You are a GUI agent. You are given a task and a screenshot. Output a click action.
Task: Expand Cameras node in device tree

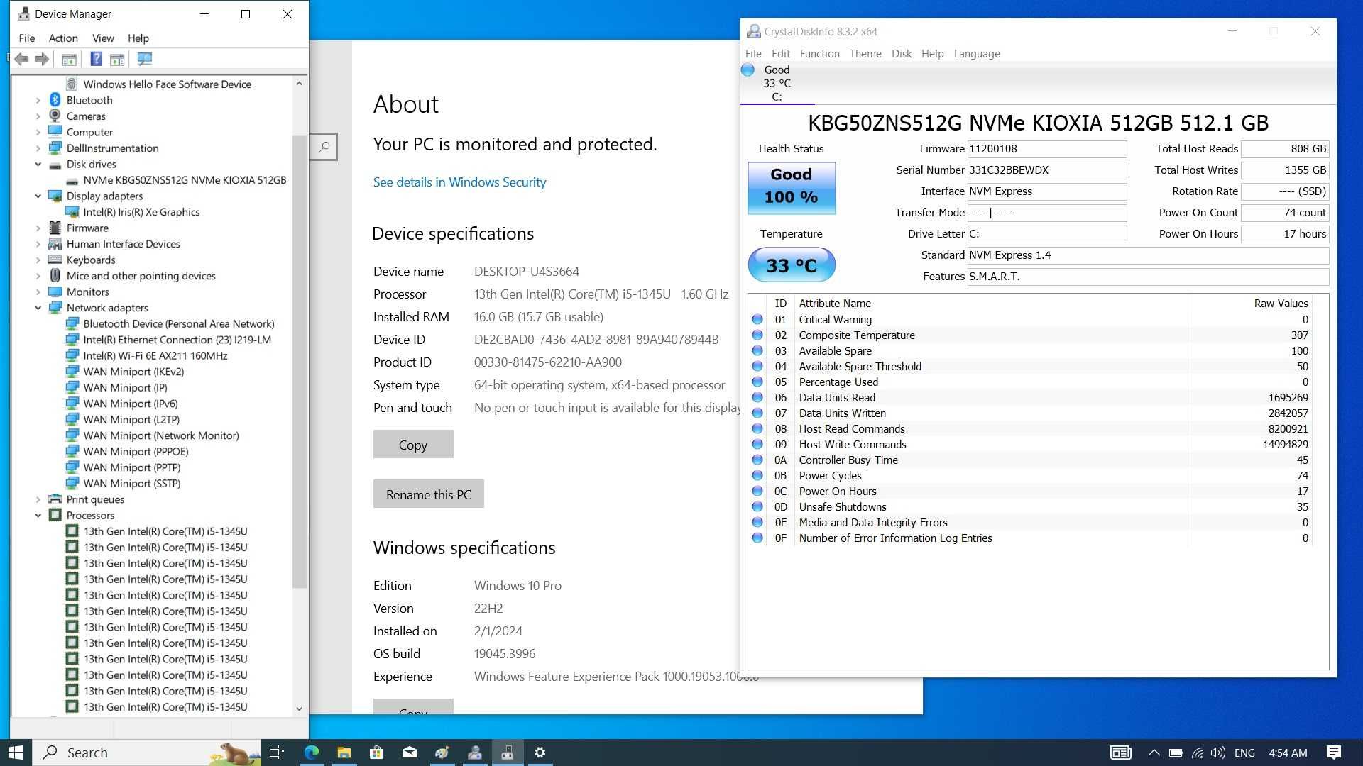pos(38,116)
